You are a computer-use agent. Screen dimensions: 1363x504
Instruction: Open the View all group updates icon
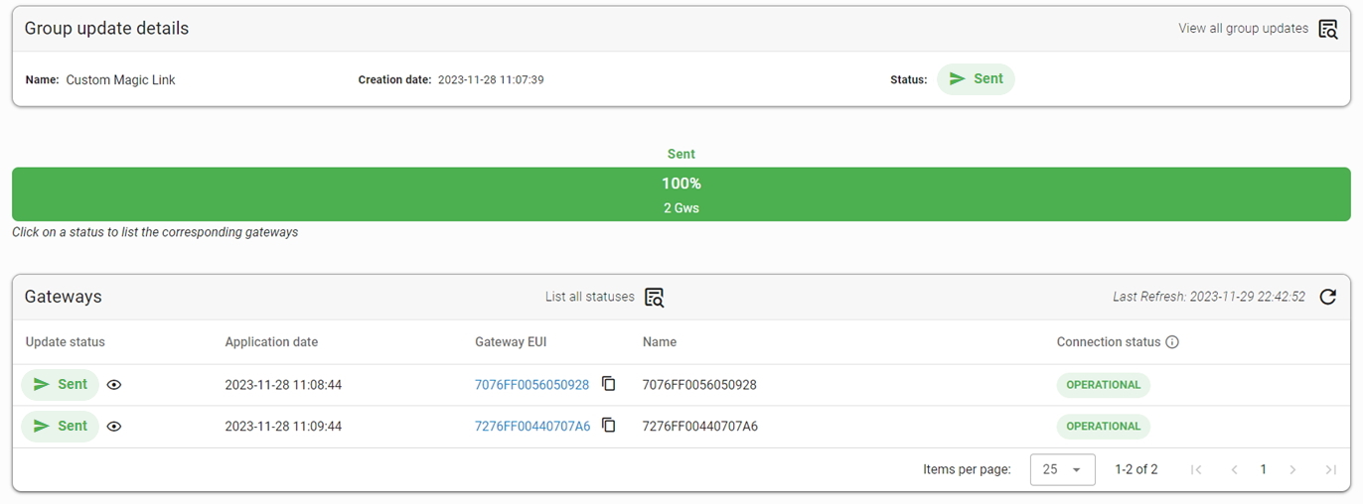point(1328,29)
